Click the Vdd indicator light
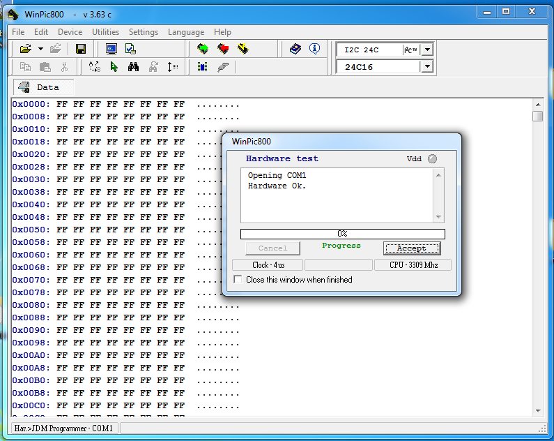Viewport: 554px width, 441px height. (x=432, y=159)
